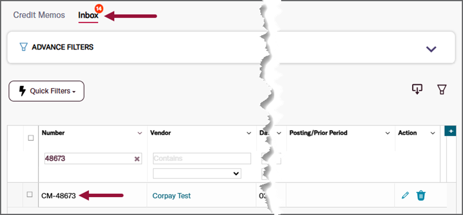The image size is (463, 215).
Task: Check the box for row CM-48673
Action: pos(30,194)
